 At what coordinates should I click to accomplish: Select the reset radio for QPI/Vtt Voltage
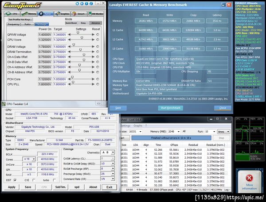pyautogui.click(x=98, y=34)
